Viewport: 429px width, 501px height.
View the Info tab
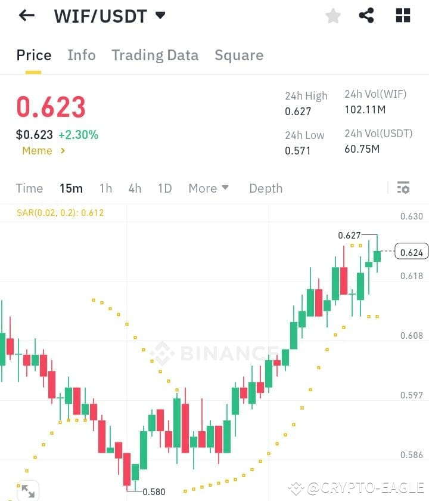(82, 55)
